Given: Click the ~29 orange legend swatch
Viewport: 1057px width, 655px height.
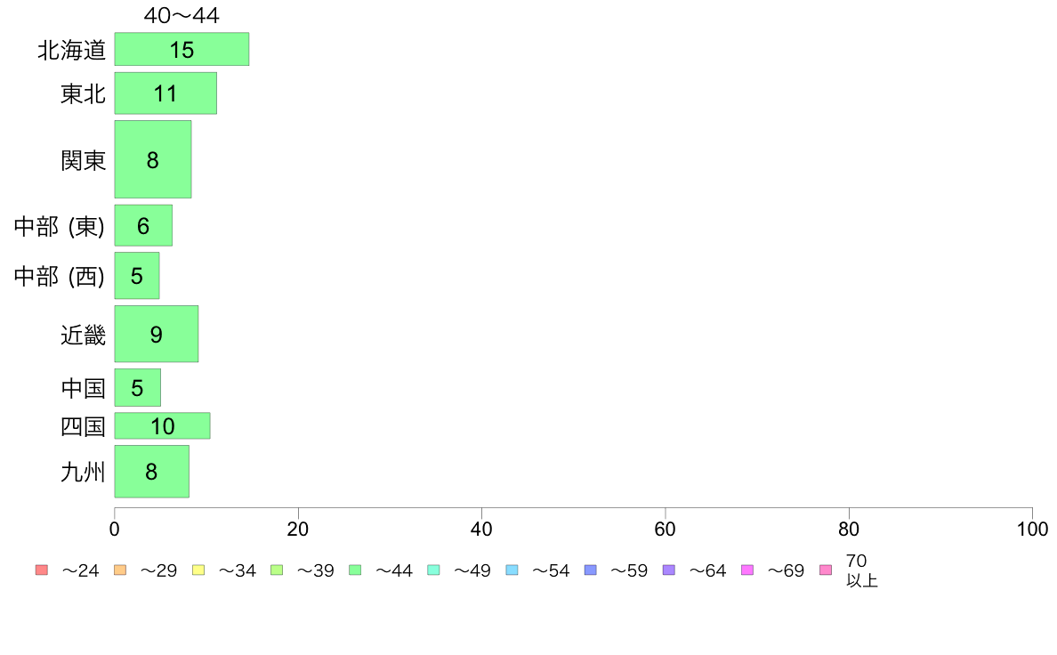Looking at the screenshot, I should tap(120, 570).
